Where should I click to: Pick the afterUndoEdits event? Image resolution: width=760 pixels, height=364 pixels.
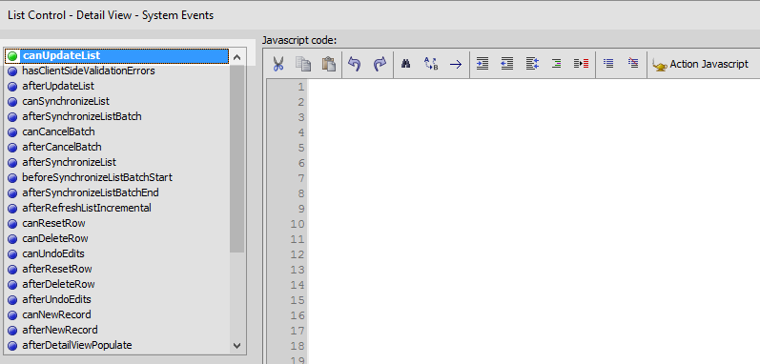(56, 299)
